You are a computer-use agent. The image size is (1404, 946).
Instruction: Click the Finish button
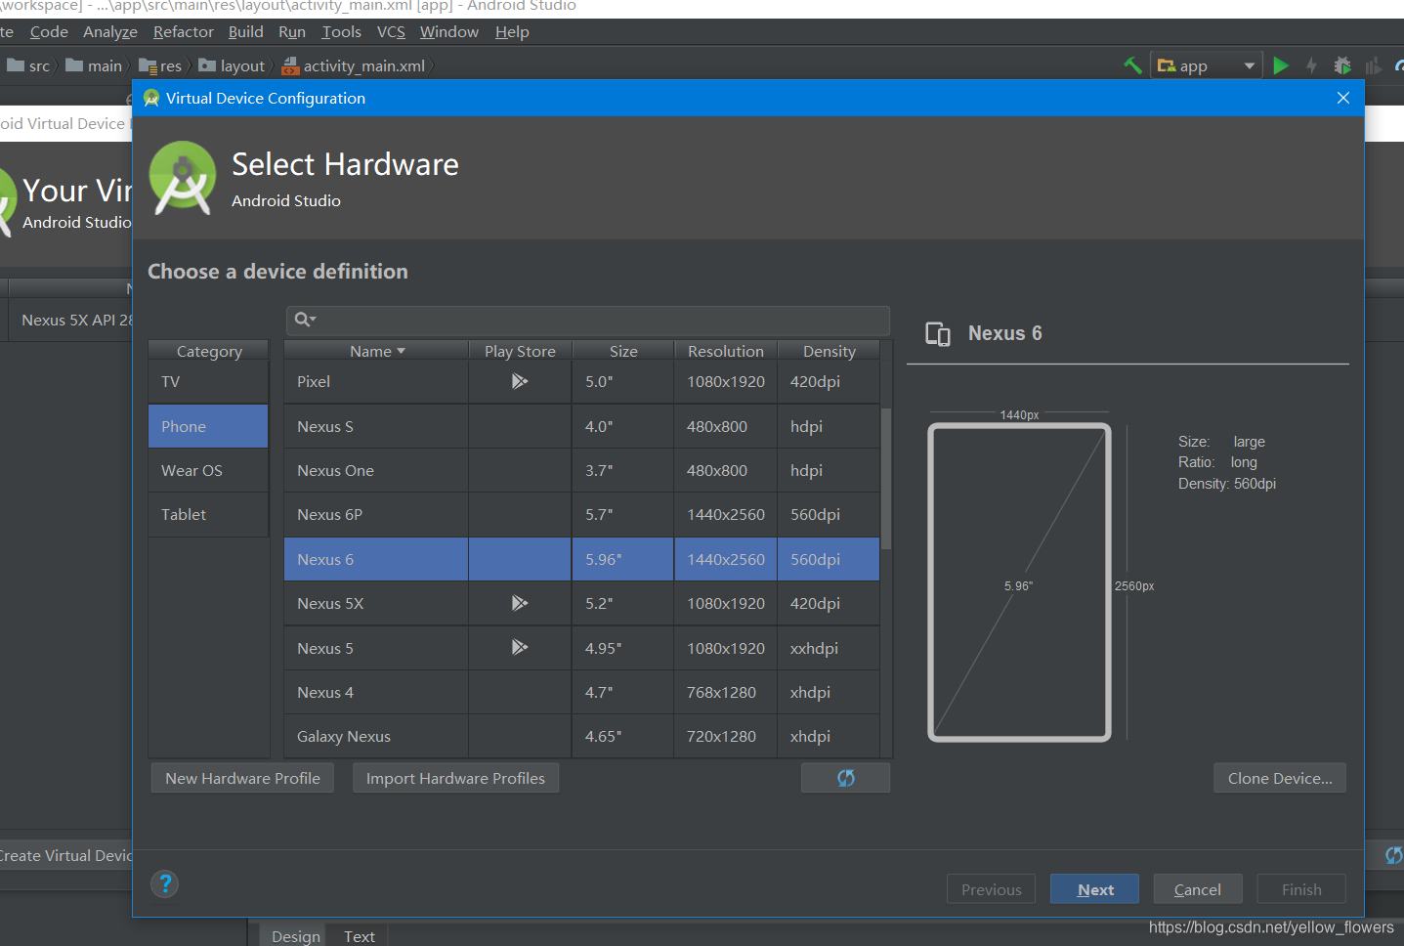click(1301, 889)
